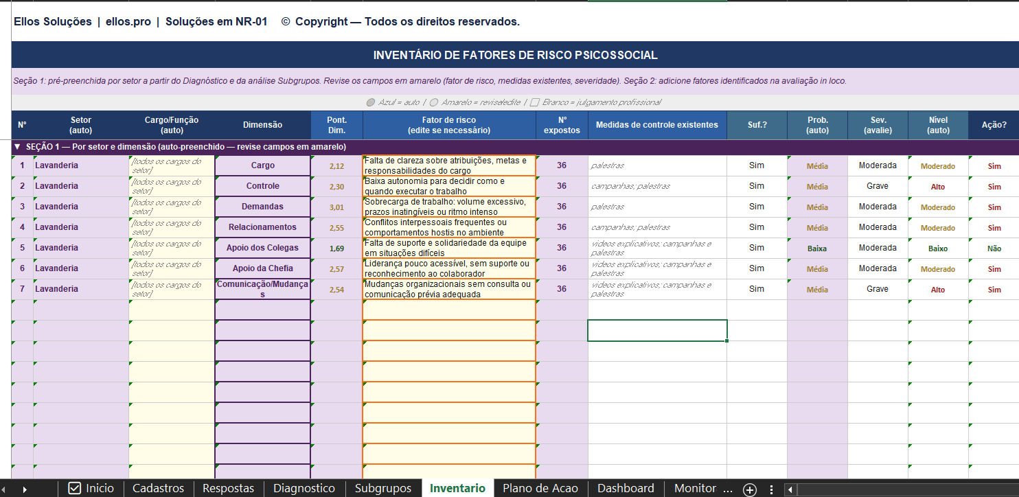Open the Plano de Acao tab
The width and height of the screenshot is (1019, 497).
tap(540, 488)
